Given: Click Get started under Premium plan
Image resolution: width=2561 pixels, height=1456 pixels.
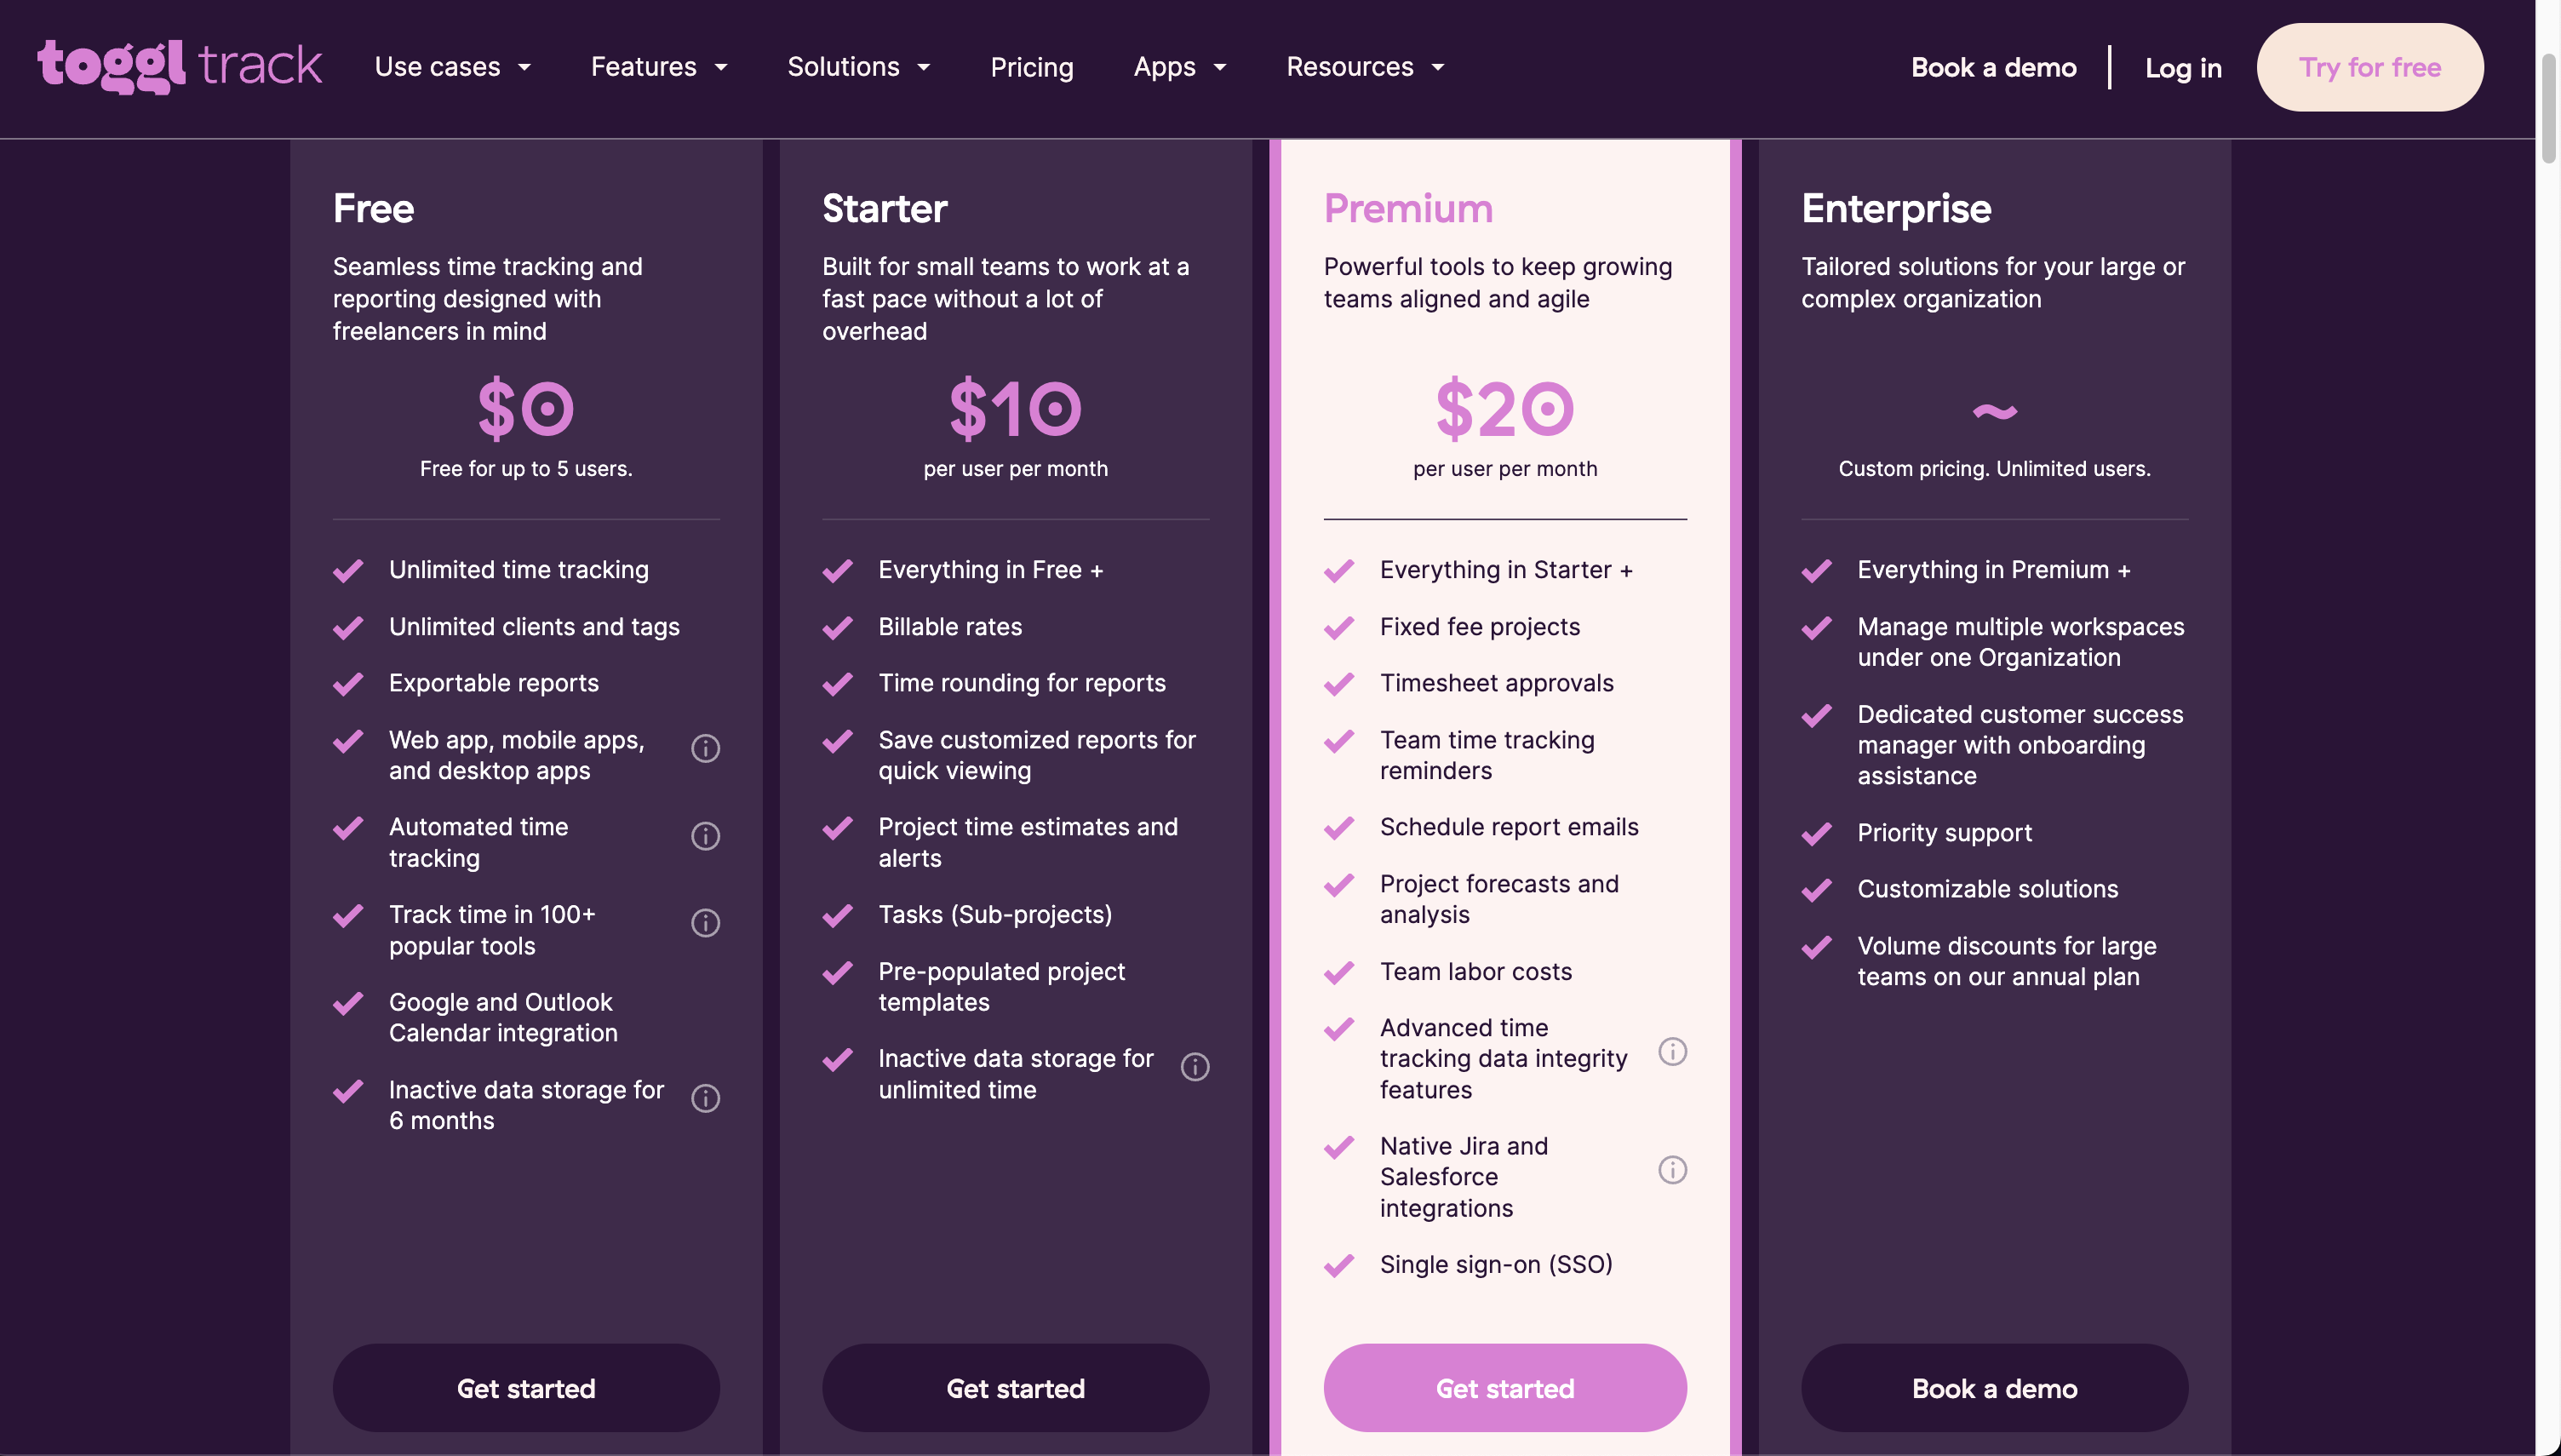Looking at the screenshot, I should (1504, 1388).
